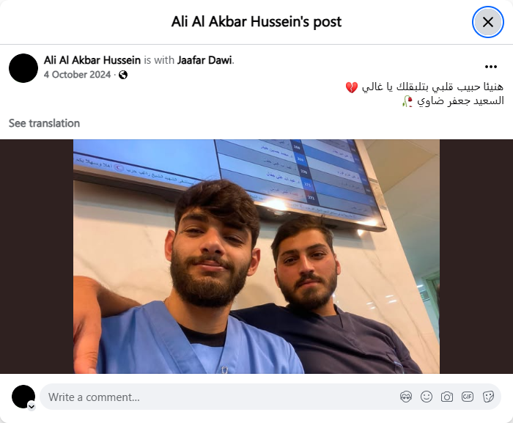Click the 4 October 2024 timestamp

pos(77,75)
